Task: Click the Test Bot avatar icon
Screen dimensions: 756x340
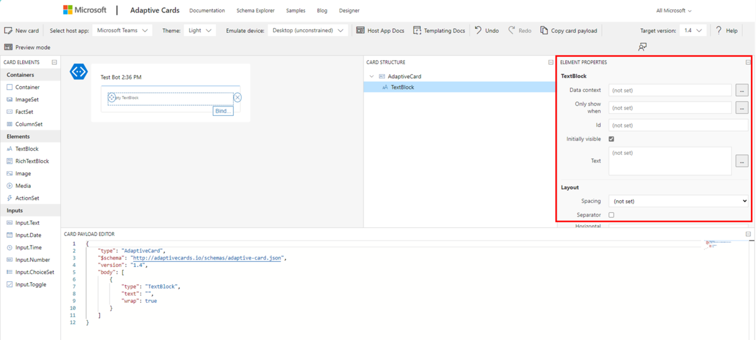Action: point(78,72)
